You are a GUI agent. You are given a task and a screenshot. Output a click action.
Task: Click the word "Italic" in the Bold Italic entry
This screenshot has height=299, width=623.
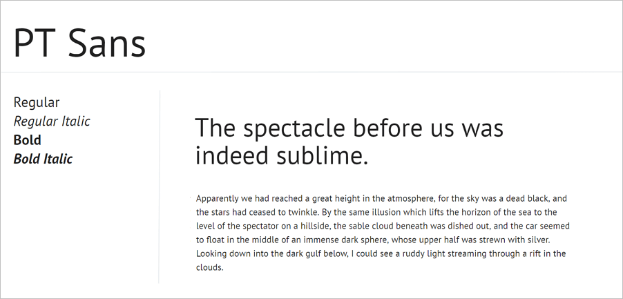coord(58,160)
